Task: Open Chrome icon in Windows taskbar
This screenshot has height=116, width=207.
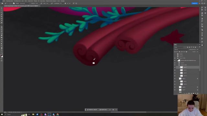Action: [x=58, y=115]
